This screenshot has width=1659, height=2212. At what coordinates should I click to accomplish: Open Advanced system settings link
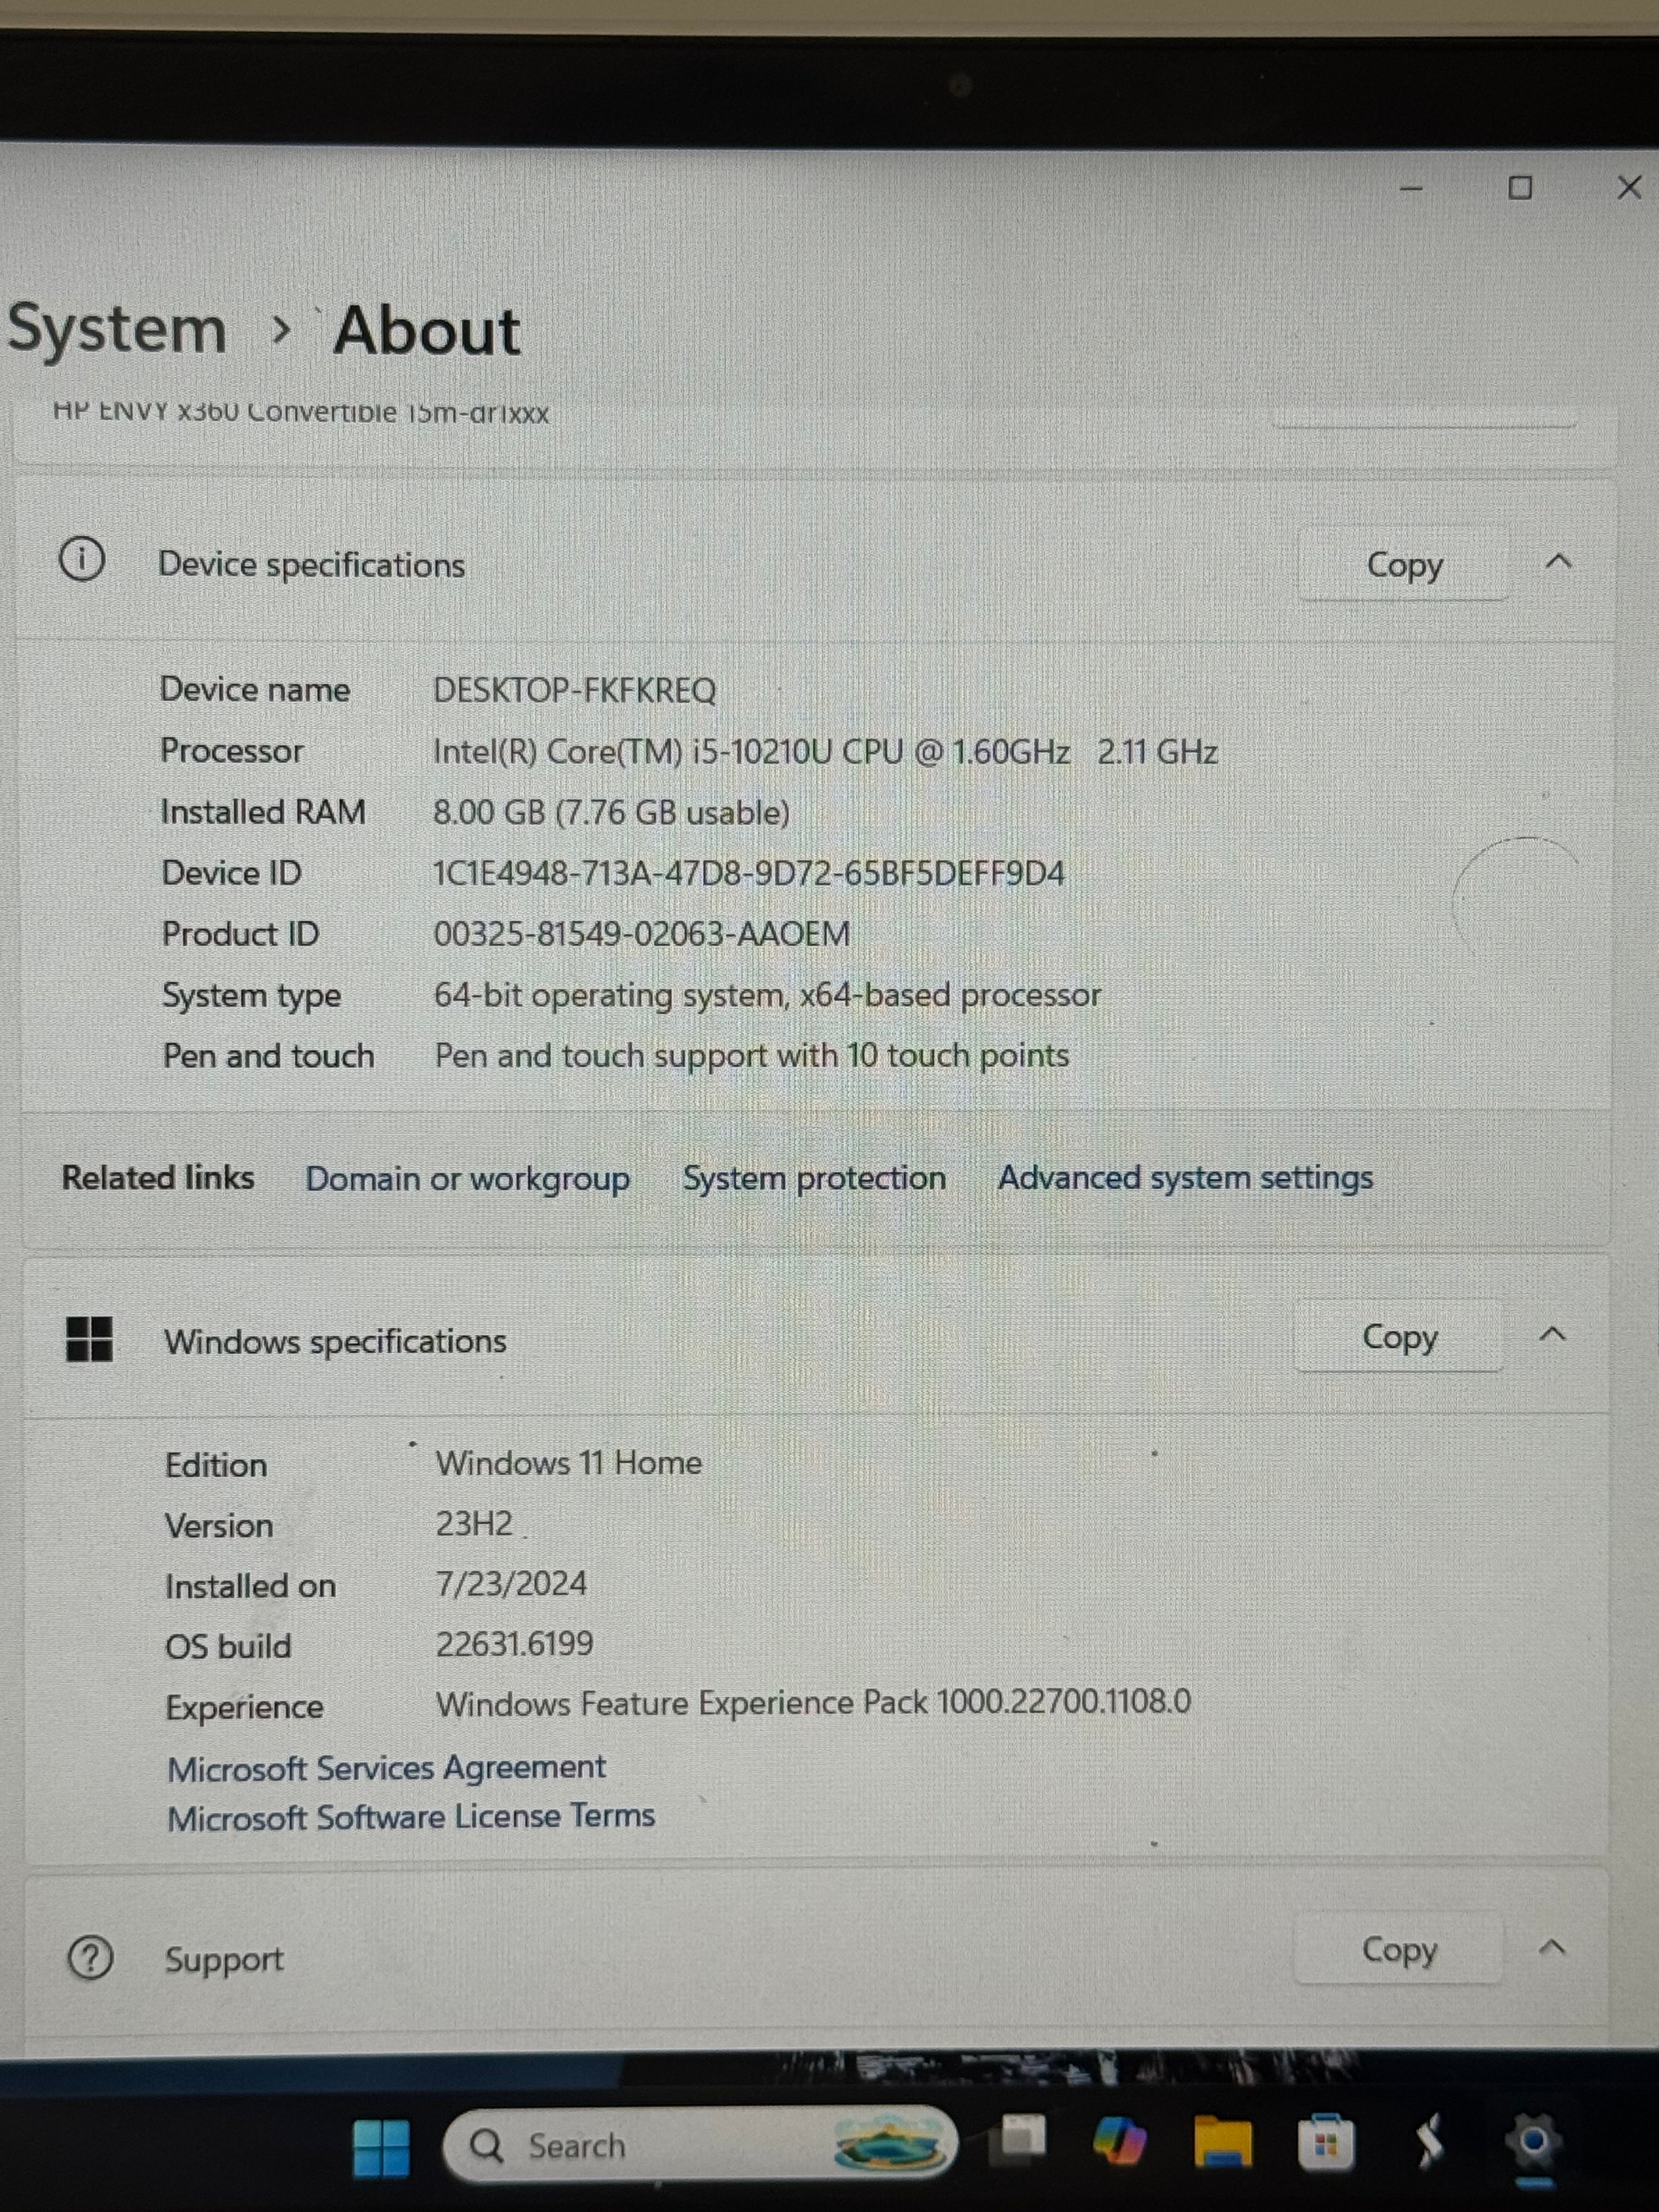[x=1185, y=1178]
